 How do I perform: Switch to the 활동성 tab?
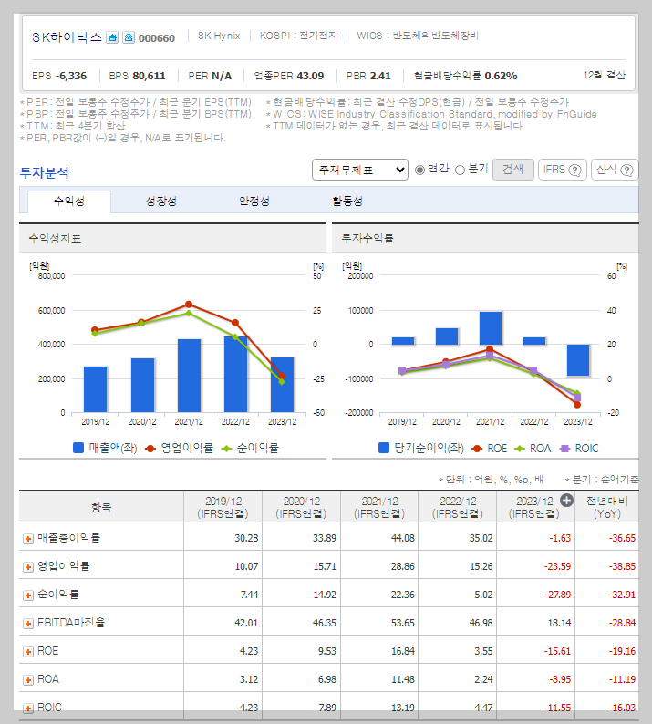(x=347, y=202)
